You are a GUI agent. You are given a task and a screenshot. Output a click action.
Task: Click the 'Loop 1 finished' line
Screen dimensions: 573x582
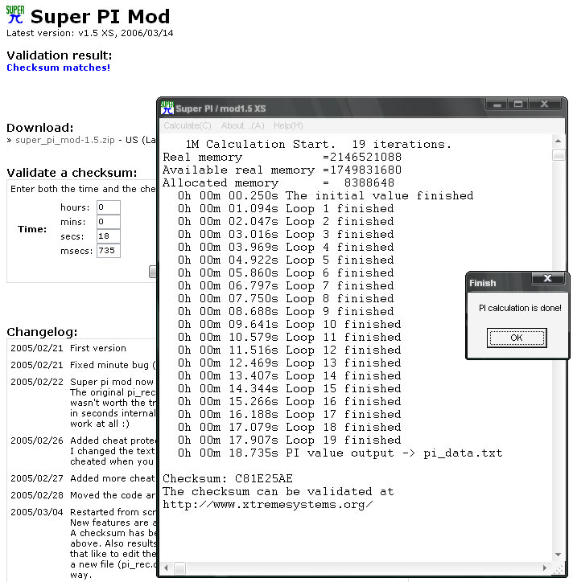[286, 208]
